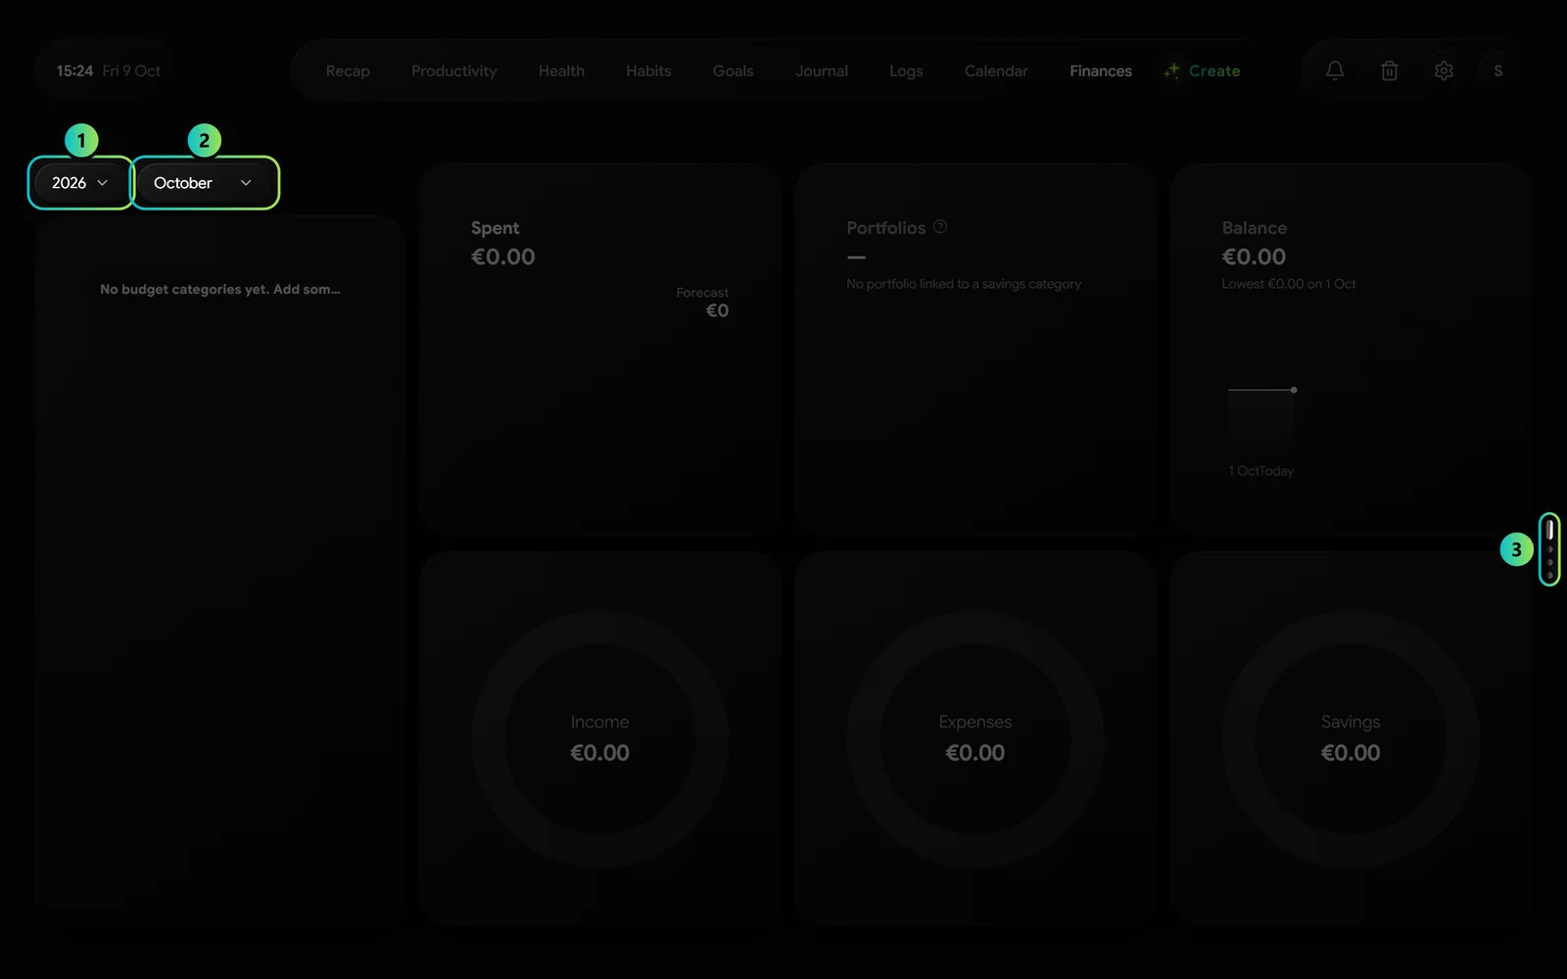Click the Create button label
Image resolution: width=1567 pixels, height=979 pixels.
1214,70
